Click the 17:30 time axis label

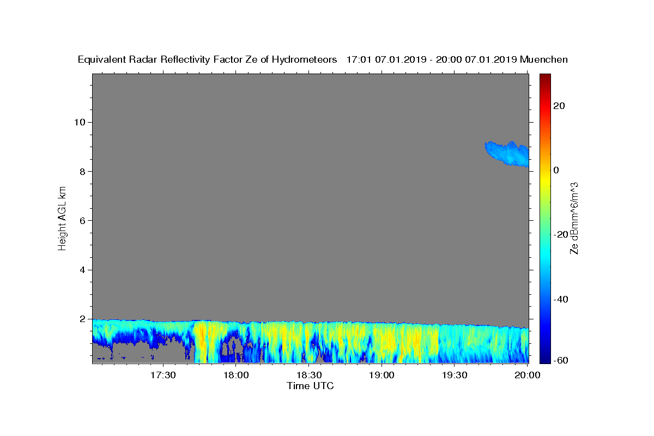164,375
